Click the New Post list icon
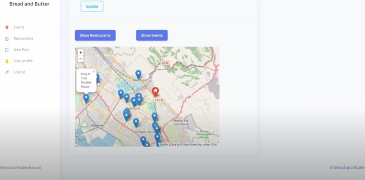Screen dimensions: 365x180 7,50
